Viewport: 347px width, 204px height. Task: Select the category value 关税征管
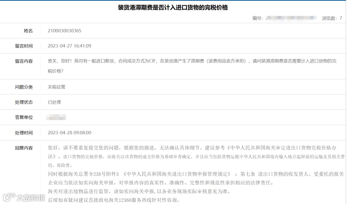(57, 87)
